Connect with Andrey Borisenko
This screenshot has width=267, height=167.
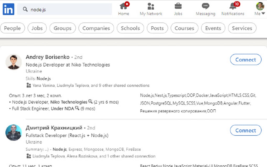[x=246, y=60]
